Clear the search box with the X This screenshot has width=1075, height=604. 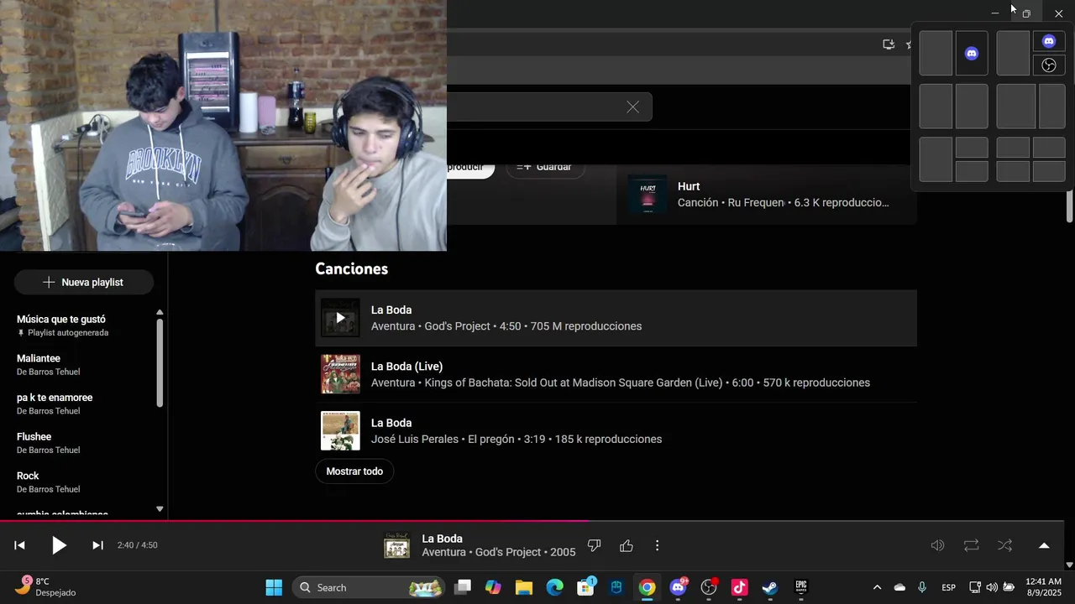[x=632, y=107]
